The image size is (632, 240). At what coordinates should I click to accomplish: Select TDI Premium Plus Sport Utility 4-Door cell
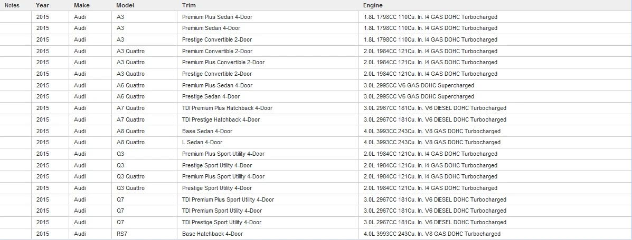coord(228,200)
